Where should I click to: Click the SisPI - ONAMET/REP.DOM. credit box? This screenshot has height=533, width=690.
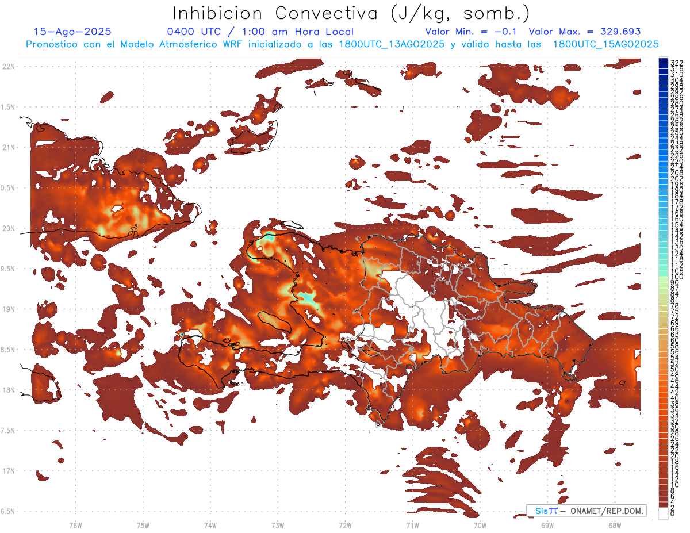coord(586,511)
